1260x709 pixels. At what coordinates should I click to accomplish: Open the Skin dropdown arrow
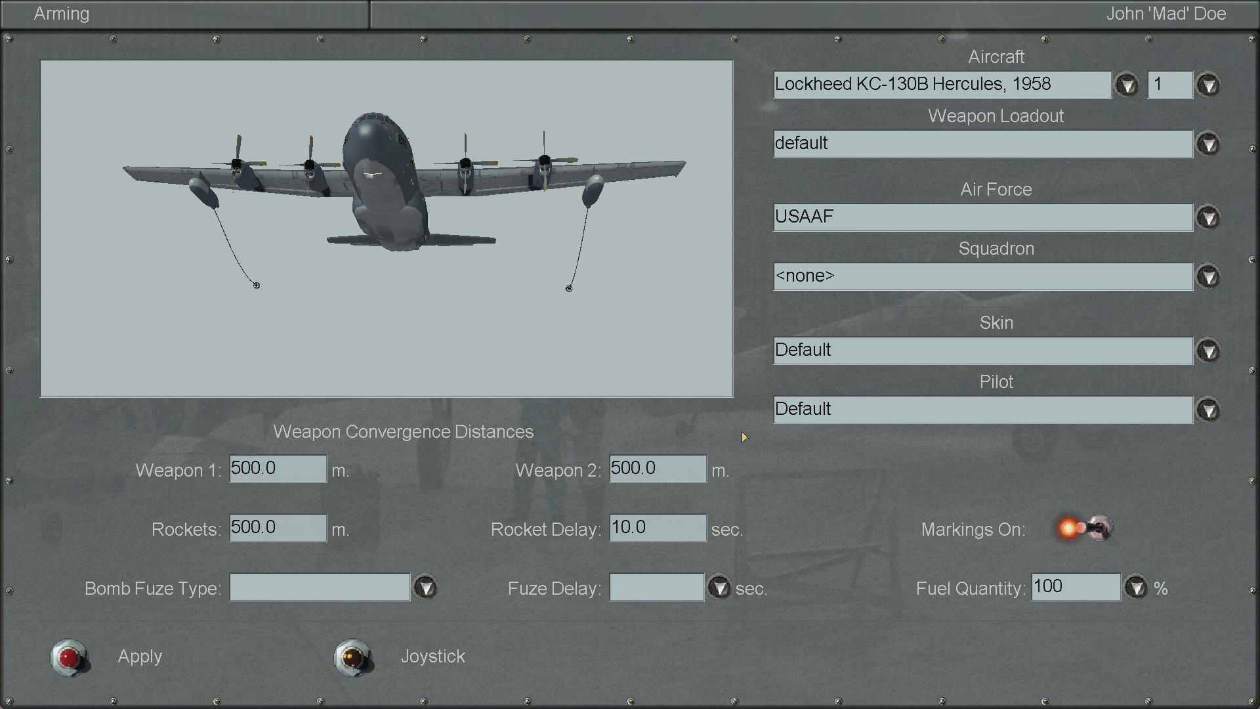1208,351
